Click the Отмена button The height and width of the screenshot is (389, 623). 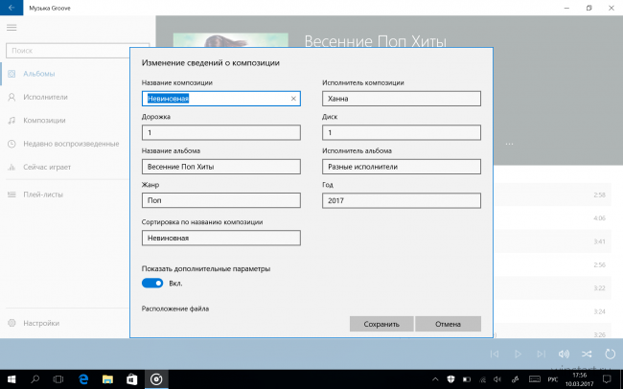coord(448,324)
